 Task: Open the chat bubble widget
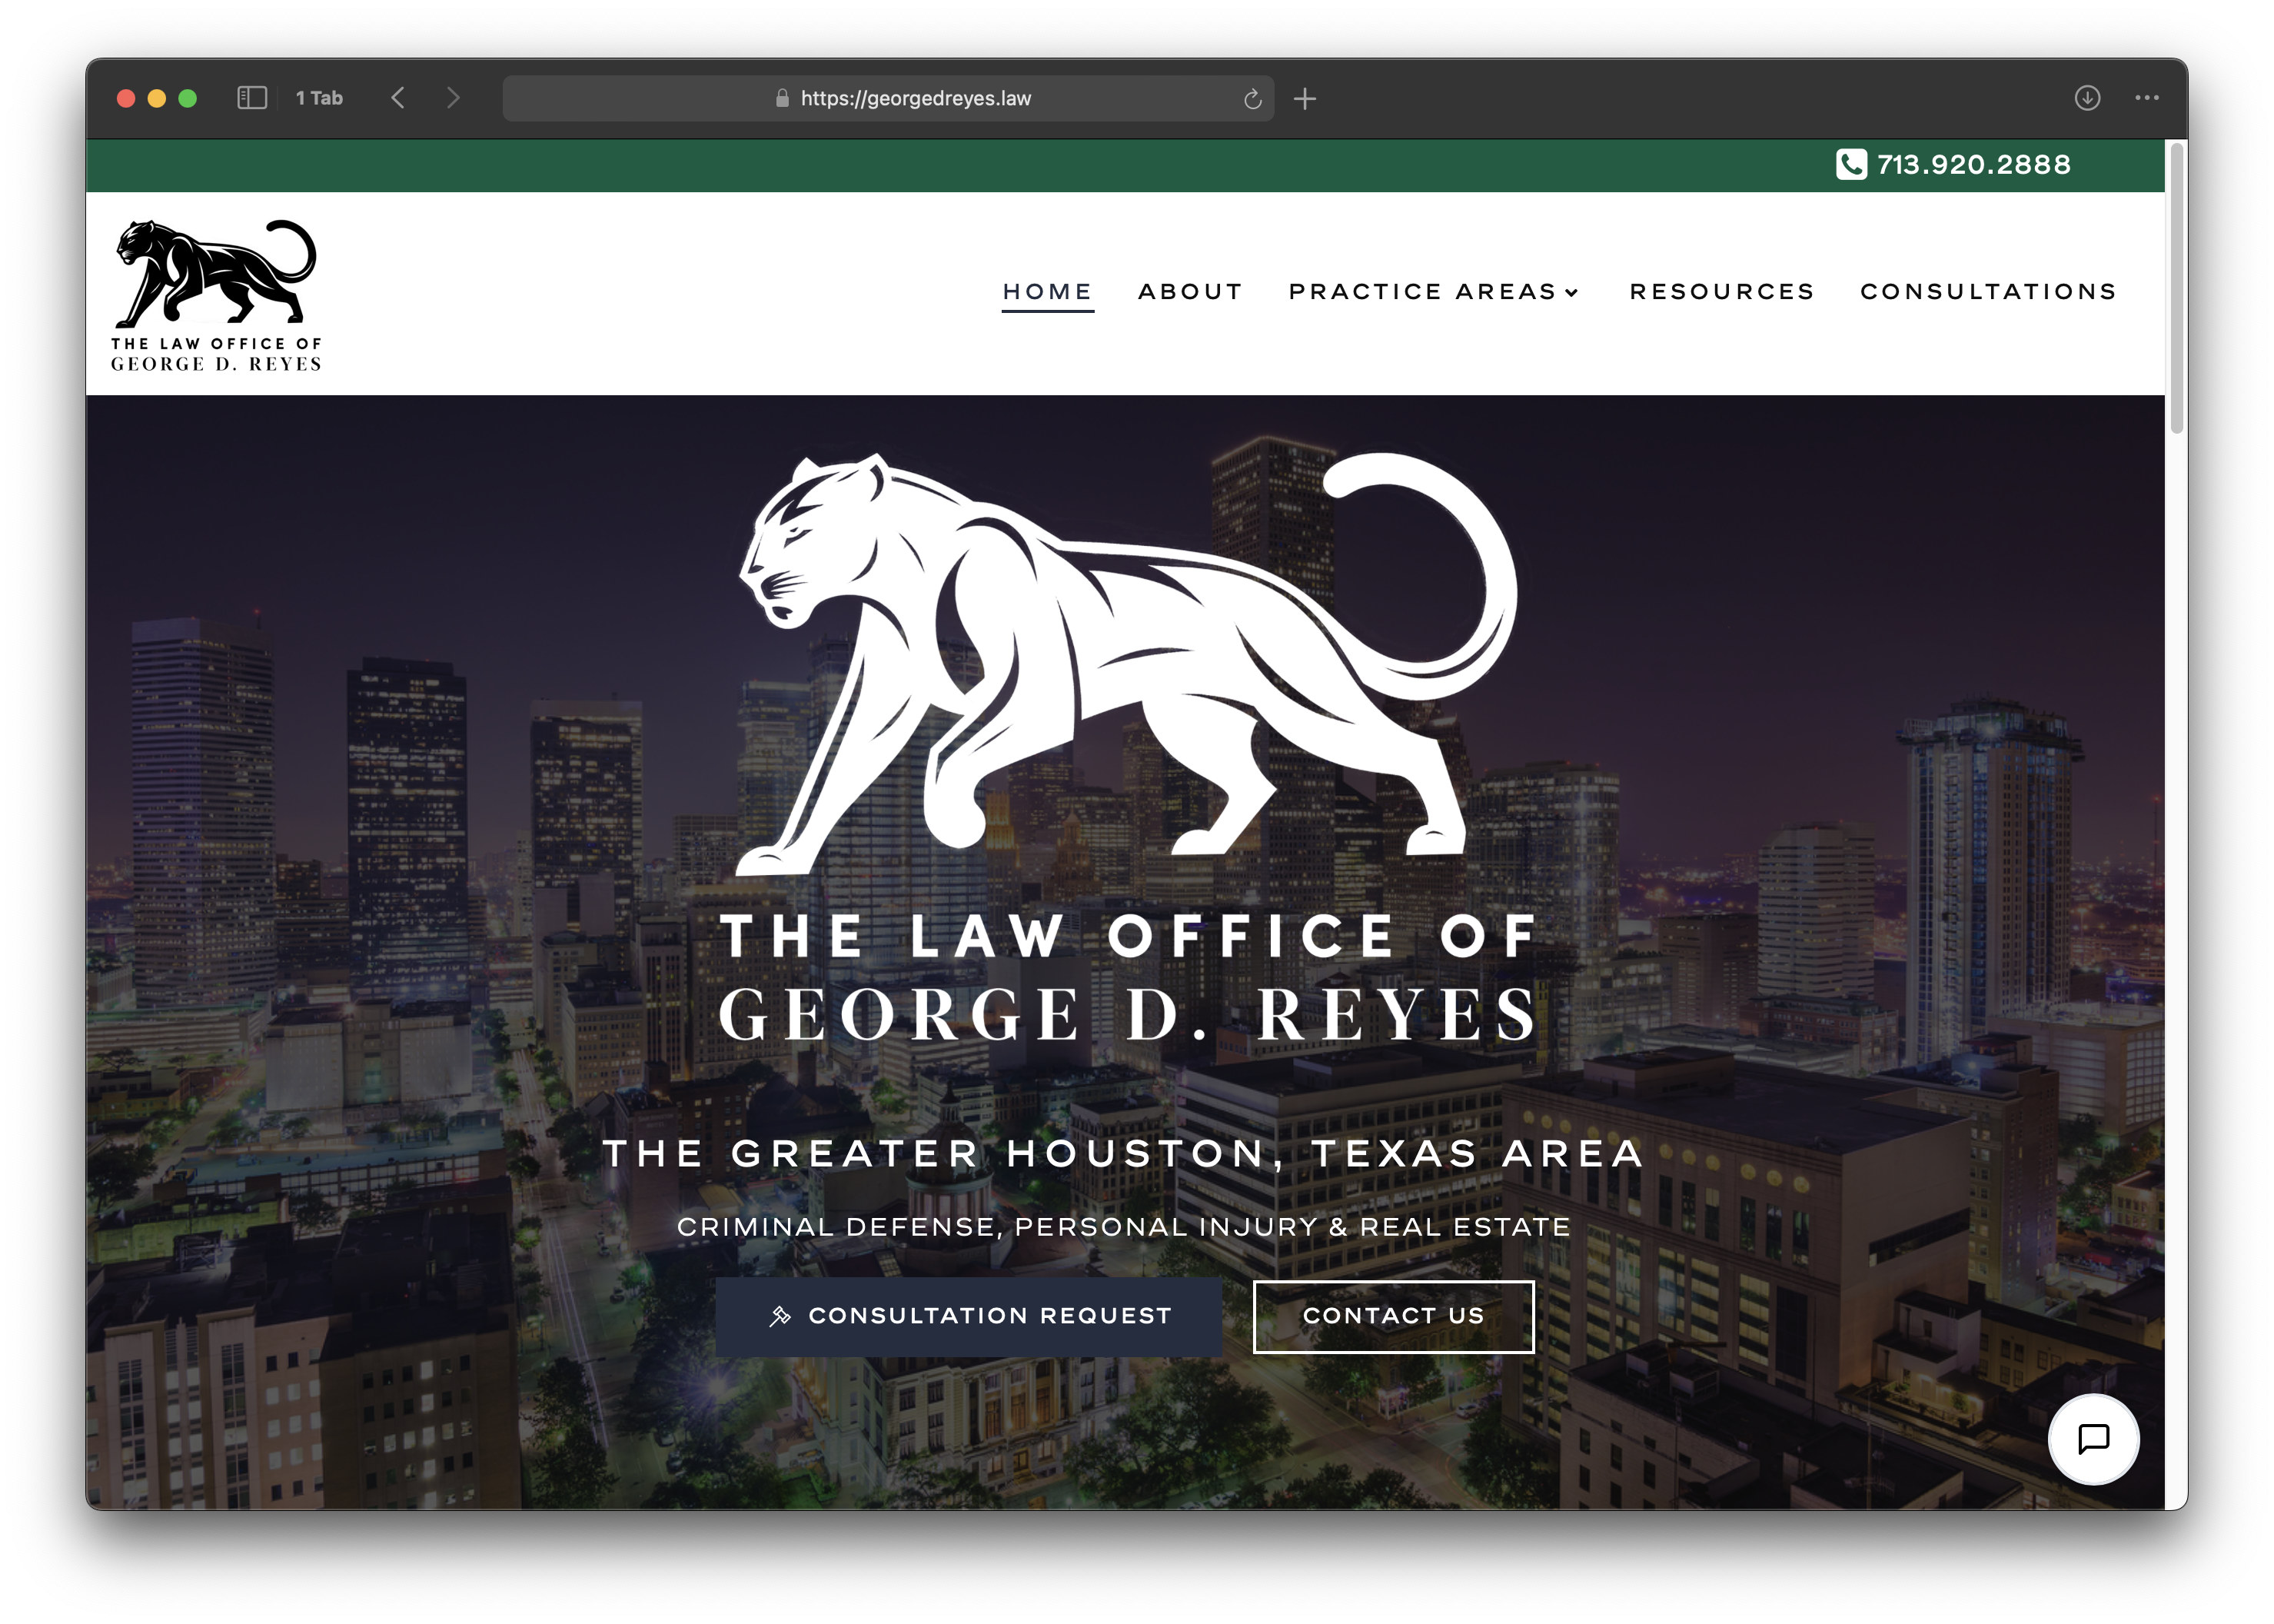tap(2093, 1439)
